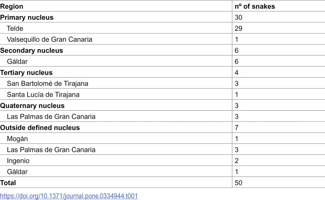Click the Tertiary nucleus row label
This screenshot has height=200, width=325.
[26, 73]
